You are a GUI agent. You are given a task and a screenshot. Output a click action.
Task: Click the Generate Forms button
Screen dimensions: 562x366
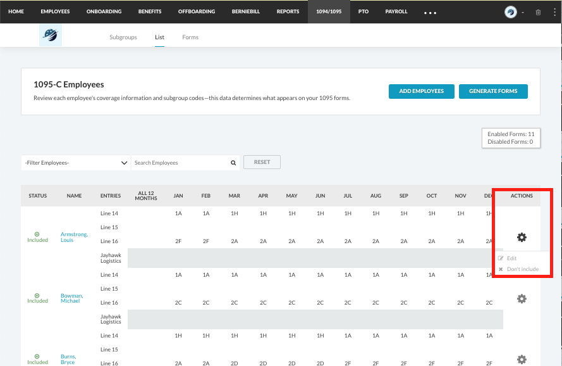pyautogui.click(x=493, y=91)
